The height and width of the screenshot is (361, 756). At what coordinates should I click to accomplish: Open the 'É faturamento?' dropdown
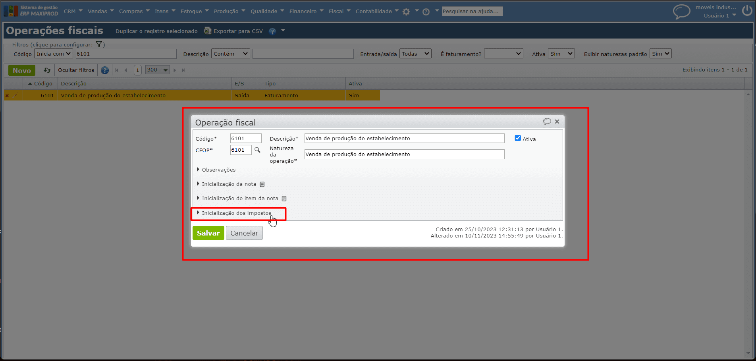point(503,54)
